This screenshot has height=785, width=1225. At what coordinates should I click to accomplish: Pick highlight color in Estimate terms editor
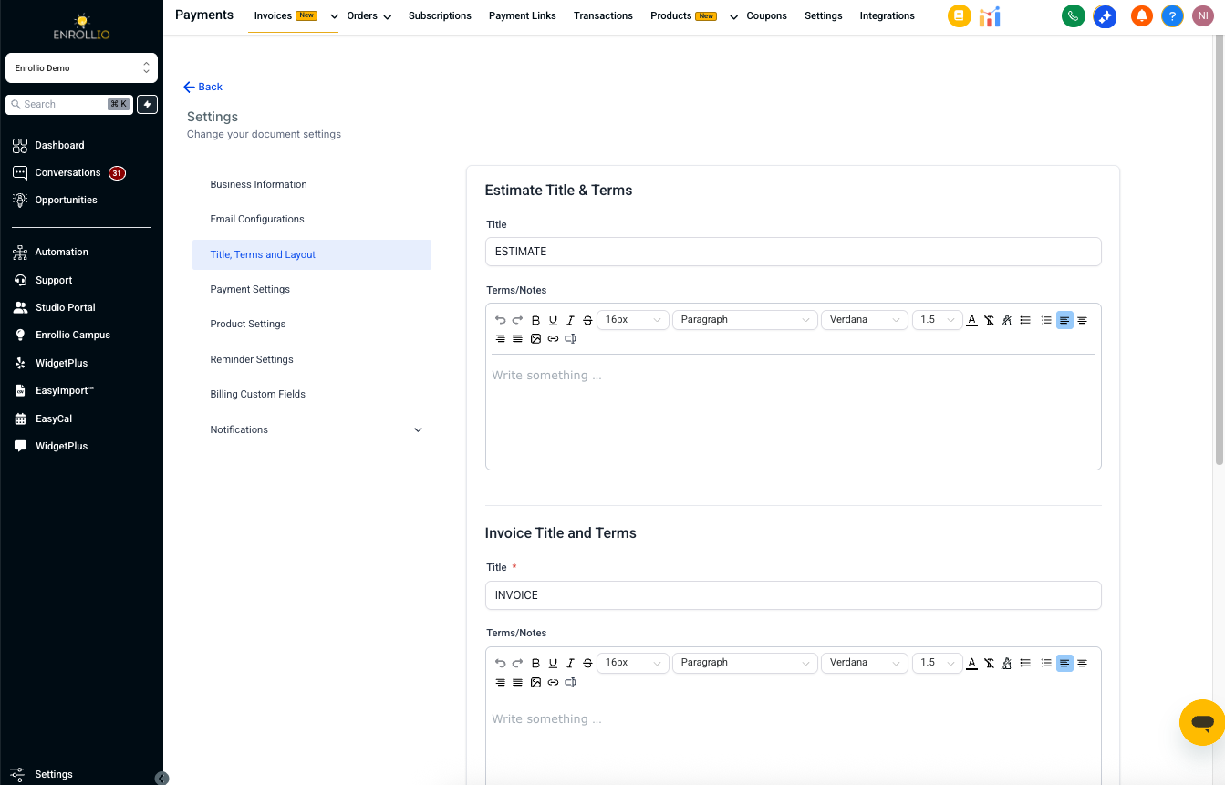(x=1006, y=320)
